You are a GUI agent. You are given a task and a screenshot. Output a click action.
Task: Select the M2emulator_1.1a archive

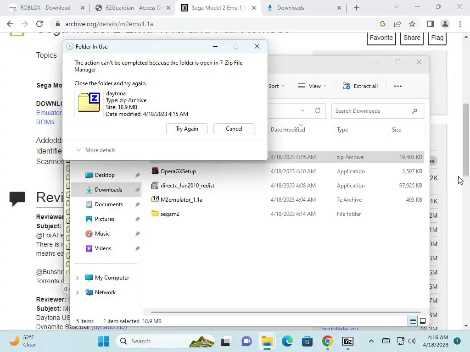pyautogui.click(x=287, y=200)
